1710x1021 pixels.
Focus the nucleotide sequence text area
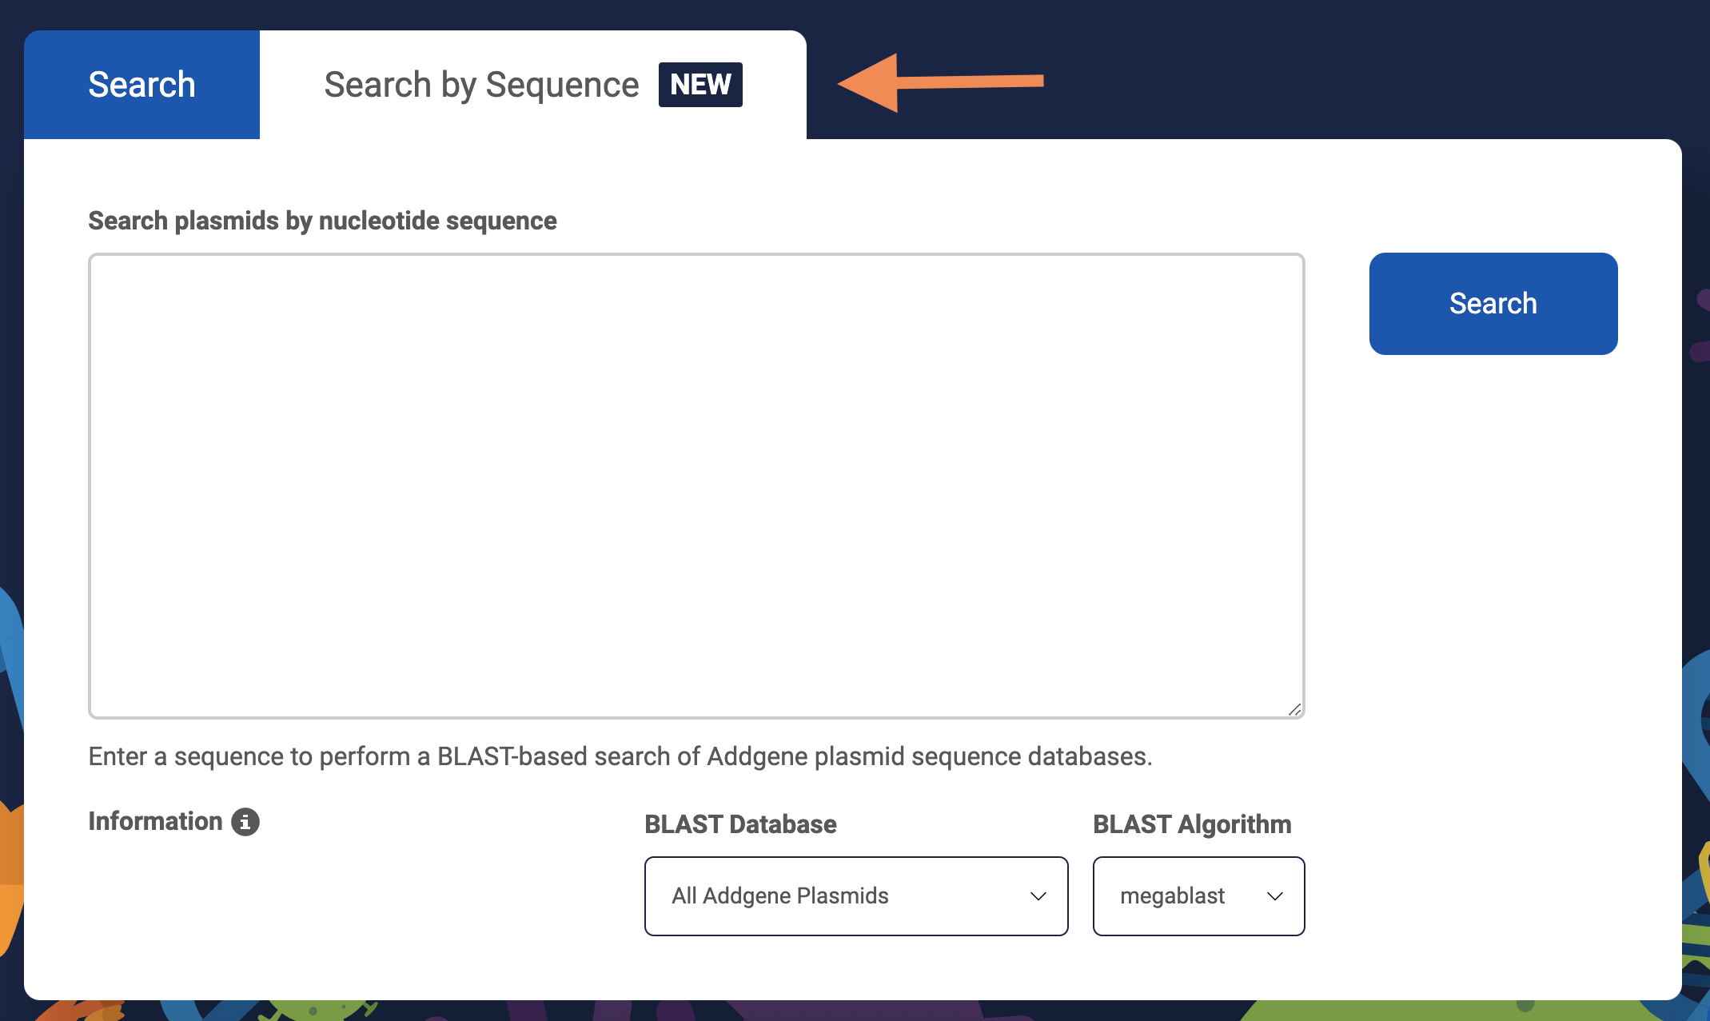[x=696, y=486]
